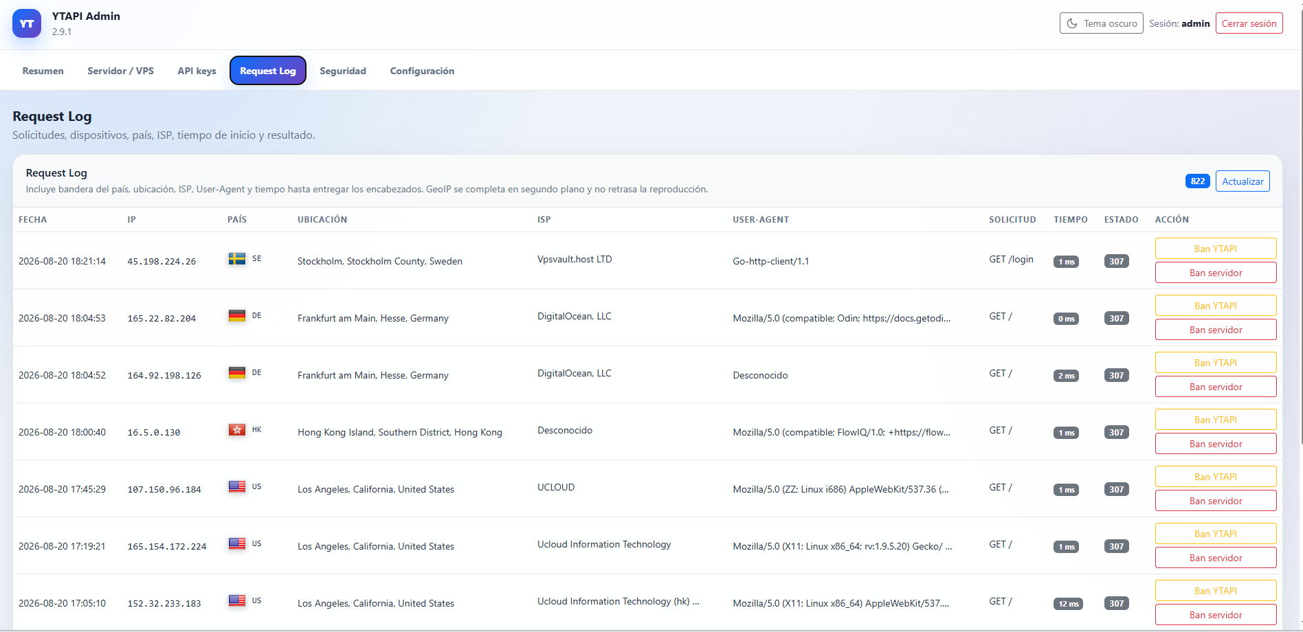1303x632 pixels.
Task: Click Ban YTAPI for IP 152.32.233.183
Action: [x=1216, y=591]
